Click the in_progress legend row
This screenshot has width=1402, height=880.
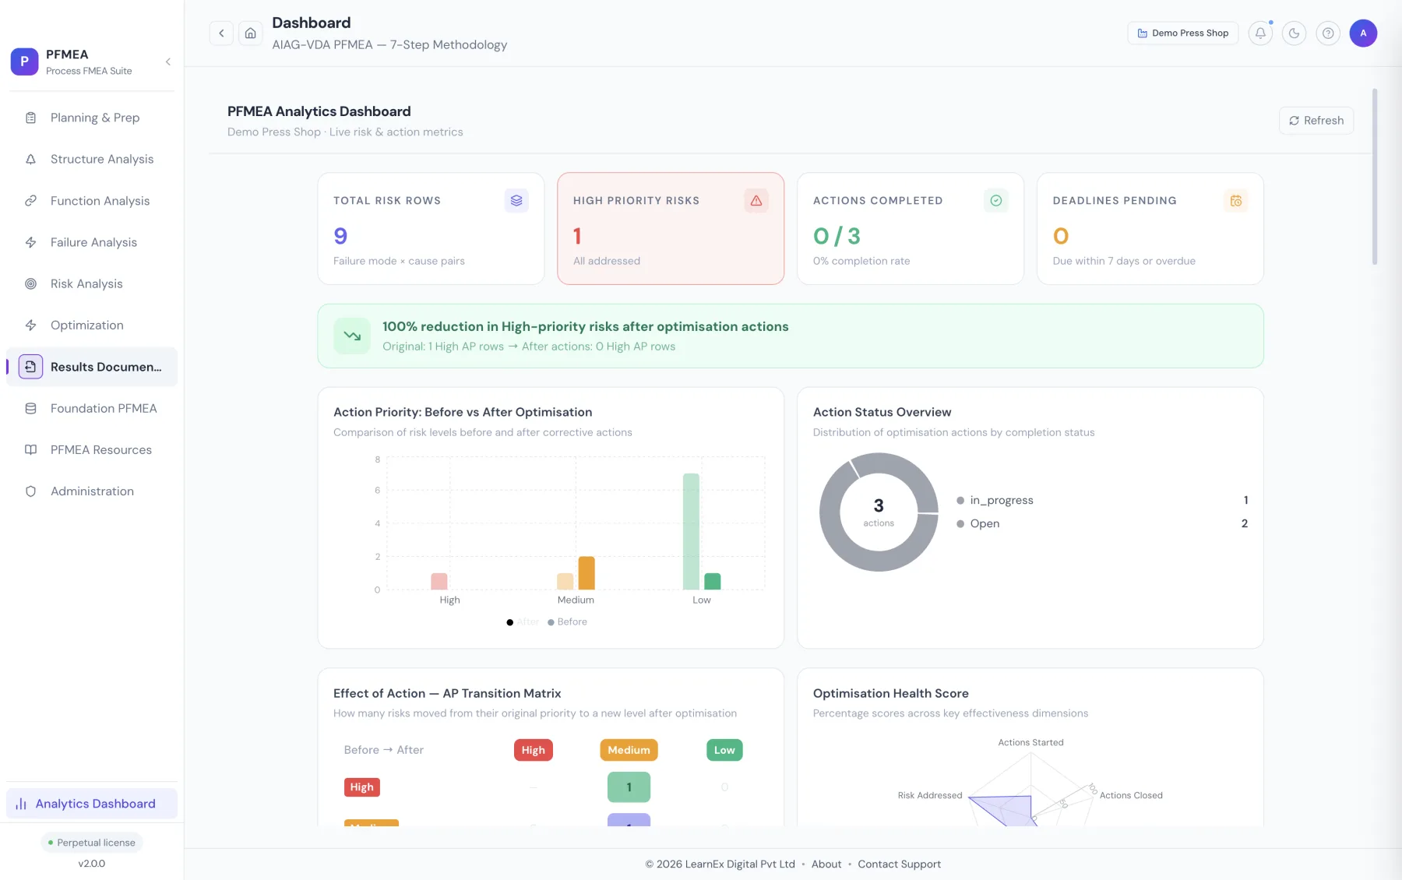pos(1102,500)
